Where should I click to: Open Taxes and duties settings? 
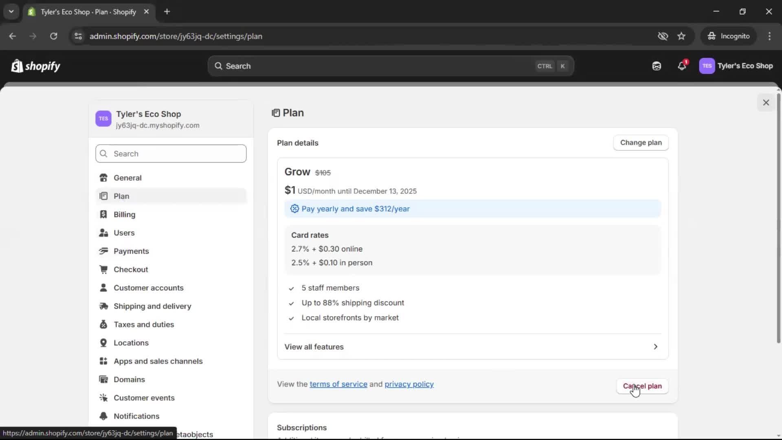point(171,325)
